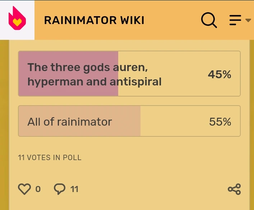
Task: Open the hamburger navigation menu
Action: coord(235,20)
